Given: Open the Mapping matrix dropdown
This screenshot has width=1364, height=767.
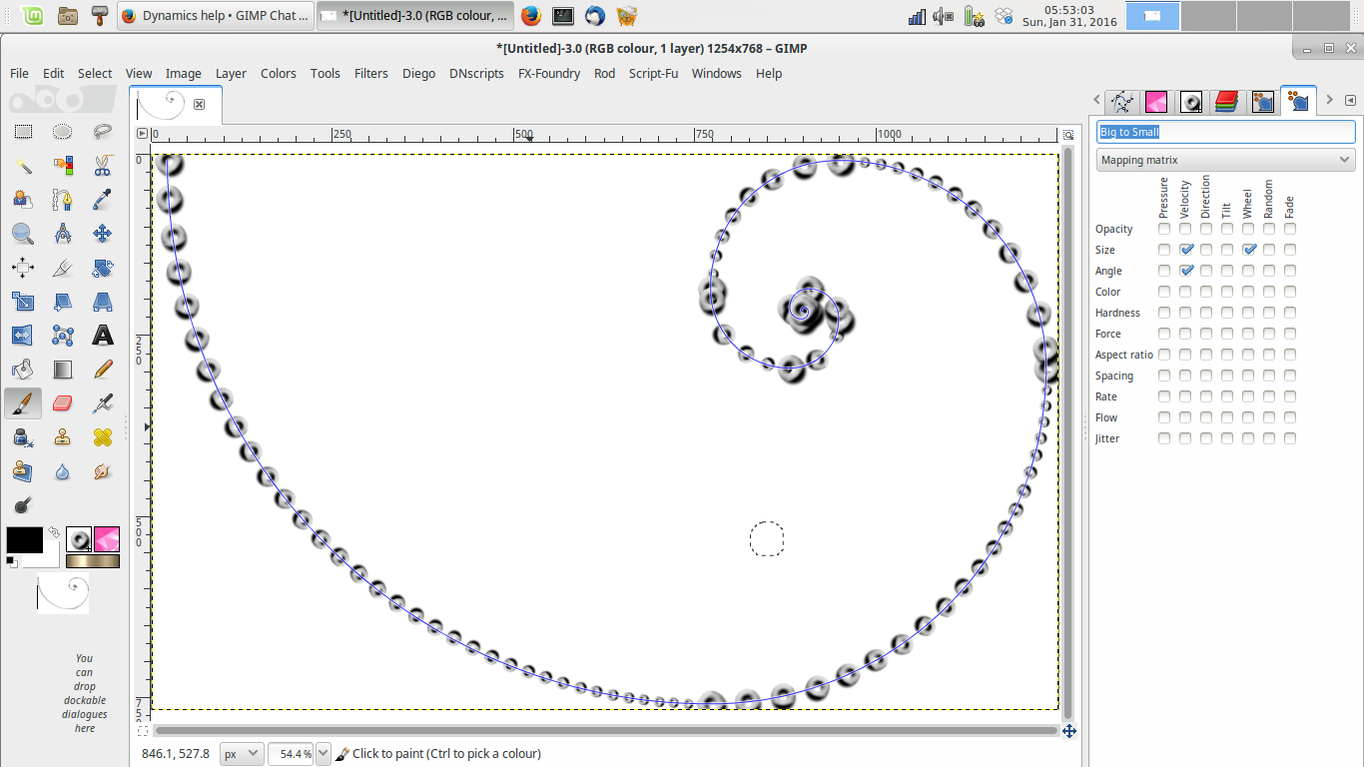Looking at the screenshot, I should coord(1225,160).
